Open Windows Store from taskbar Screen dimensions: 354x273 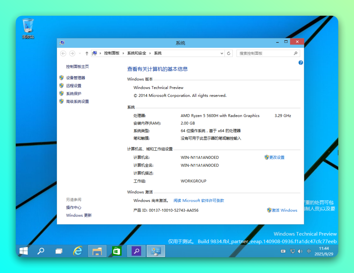point(117,251)
